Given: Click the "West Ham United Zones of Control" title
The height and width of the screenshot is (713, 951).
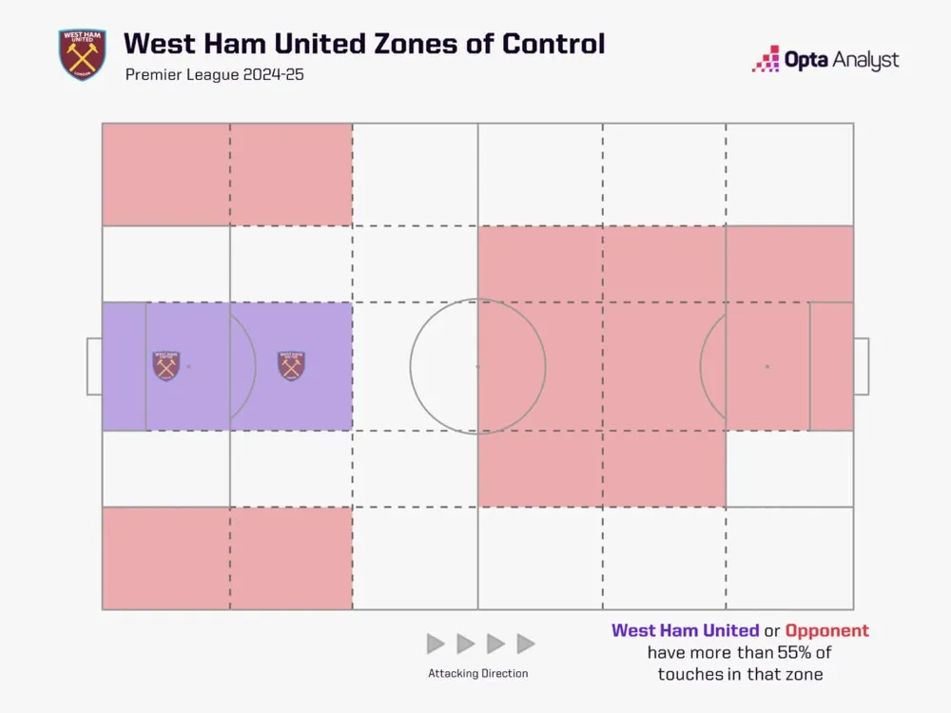Looking at the screenshot, I should 364,44.
